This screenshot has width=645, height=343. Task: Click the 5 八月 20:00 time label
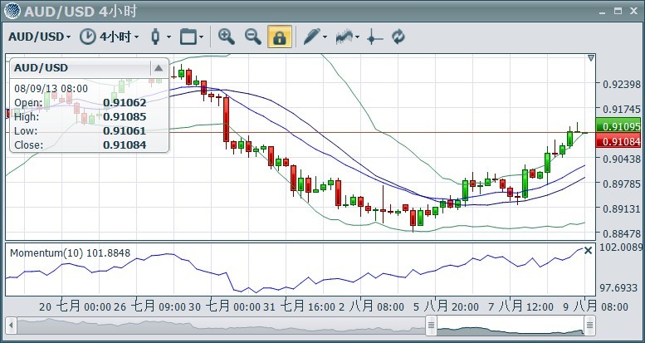pyautogui.click(x=446, y=306)
